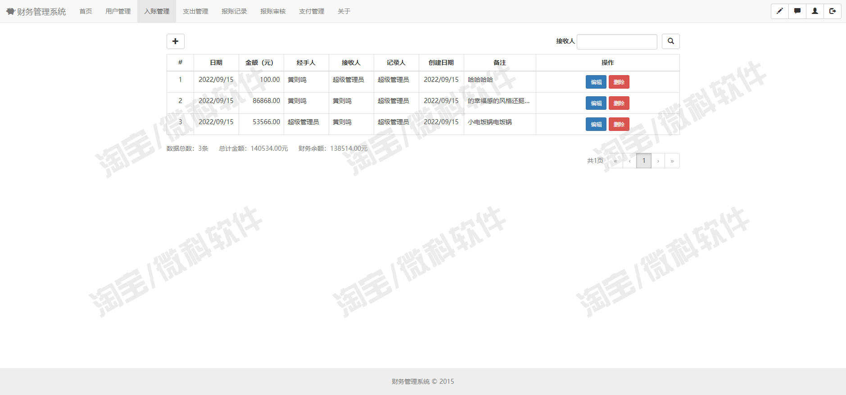Open the 首页 menu item
The image size is (846, 395).
click(x=86, y=11)
